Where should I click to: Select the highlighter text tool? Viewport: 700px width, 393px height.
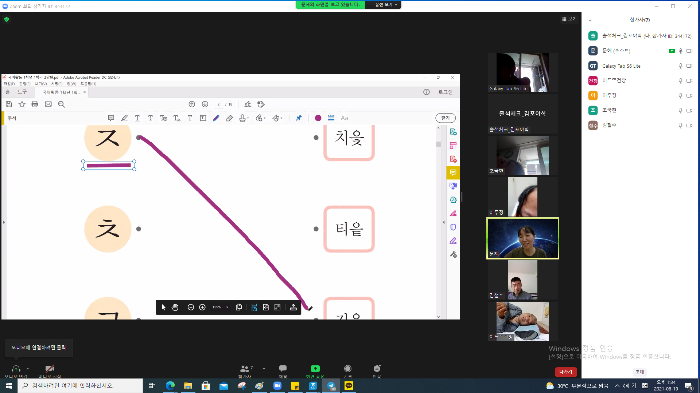(x=124, y=118)
